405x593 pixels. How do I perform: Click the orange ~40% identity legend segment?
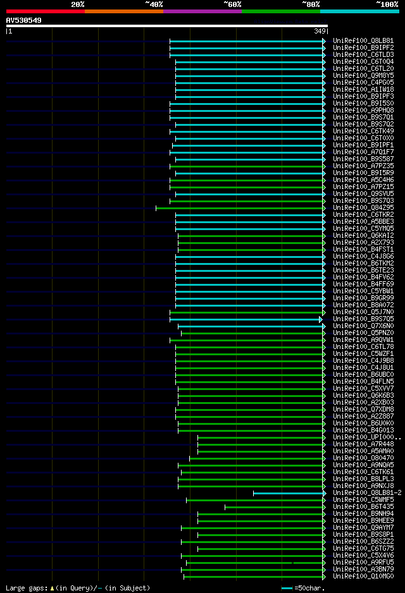[x=124, y=11]
